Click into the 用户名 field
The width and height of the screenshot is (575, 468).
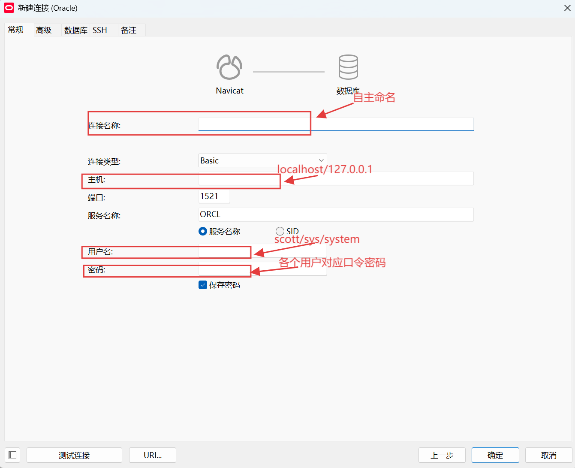262,251
